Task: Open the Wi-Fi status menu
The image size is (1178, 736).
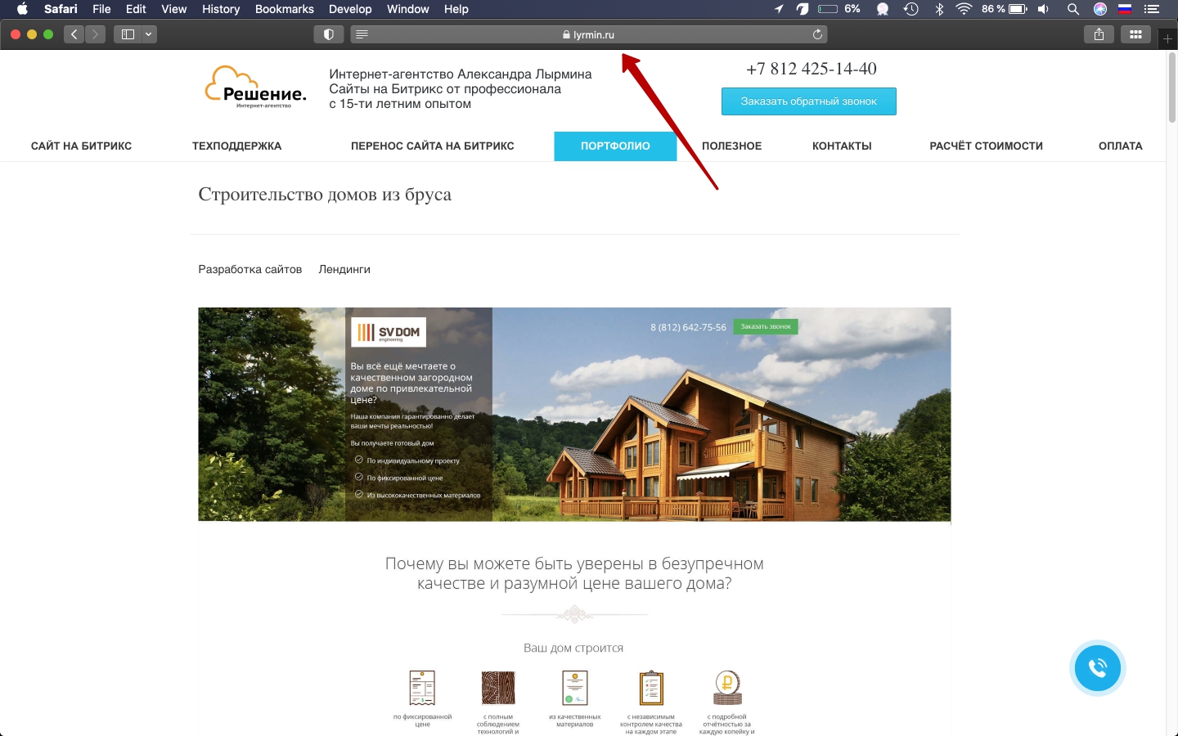Action: click(964, 9)
